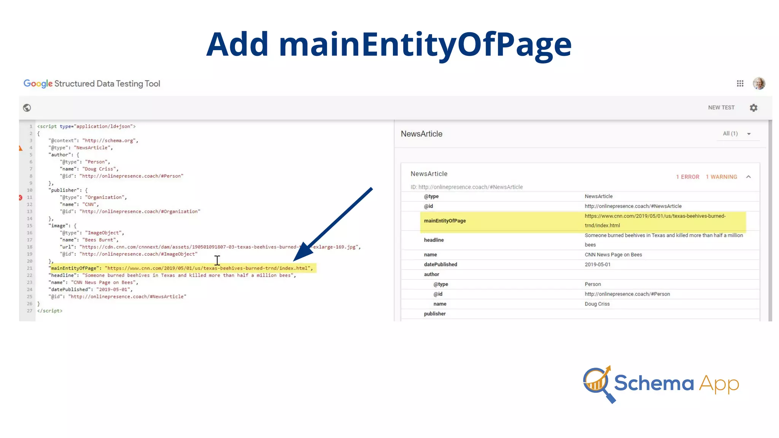The width and height of the screenshot is (779, 438).
Task: Select the publisher property row
Action: (580, 314)
